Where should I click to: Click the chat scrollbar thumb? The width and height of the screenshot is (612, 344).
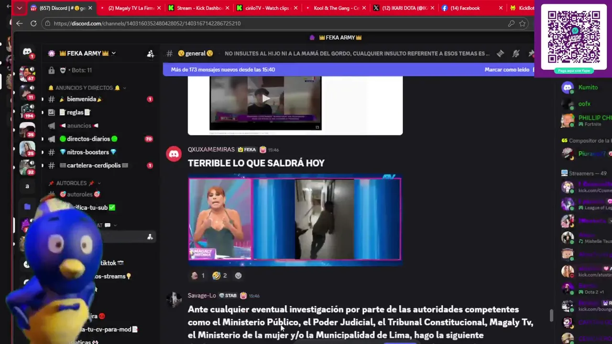(x=551, y=315)
